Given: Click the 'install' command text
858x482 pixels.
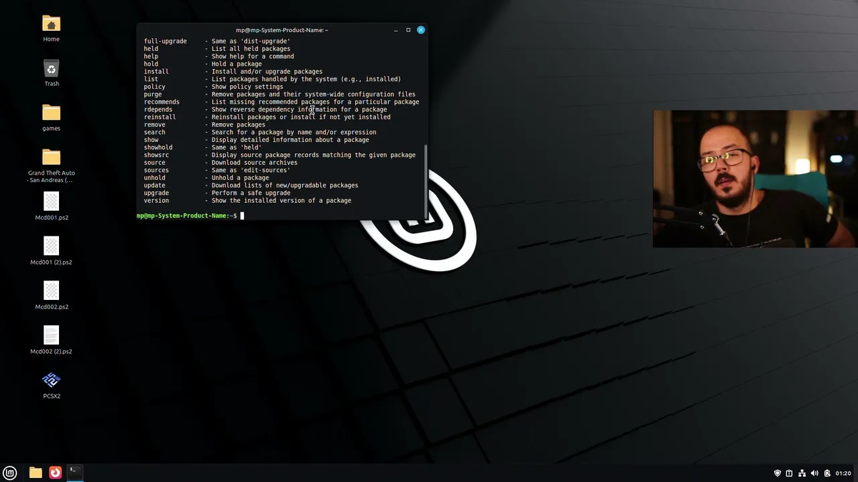Looking at the screenshot, I should click(x=156, y=72).
